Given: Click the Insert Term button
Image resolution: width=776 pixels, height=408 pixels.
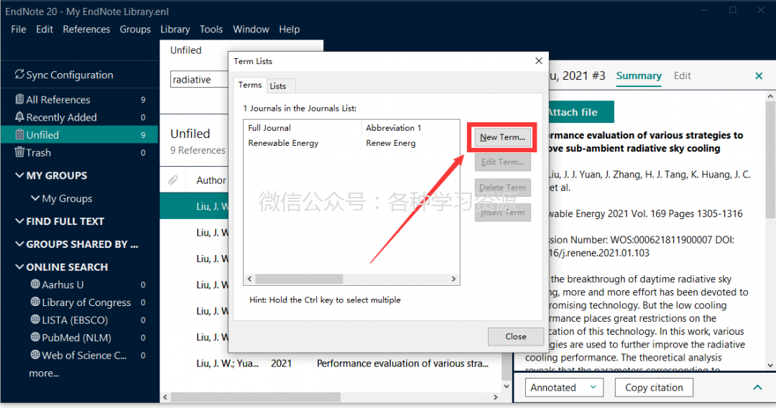Looking at the screenshot, I should coord(502,212).
